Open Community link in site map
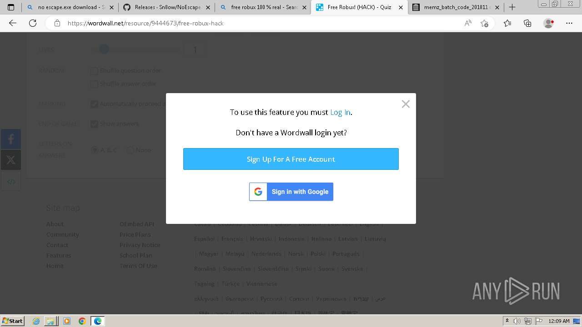Viewport: 582px width, 327px height. point(63,234)
